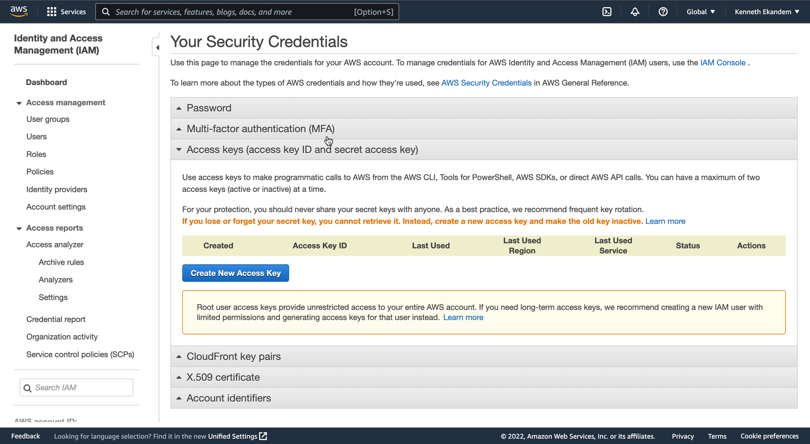Open the Policies page

coord(40,172)
